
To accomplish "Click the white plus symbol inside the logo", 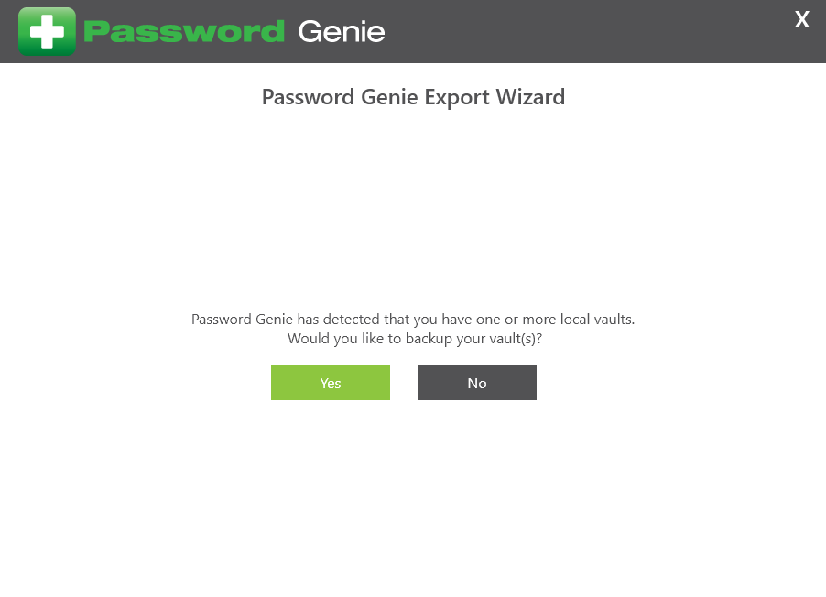I will click(x=47, y=32).
